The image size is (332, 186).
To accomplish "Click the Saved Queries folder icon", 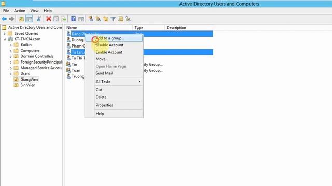I will (x=10, y=33).
